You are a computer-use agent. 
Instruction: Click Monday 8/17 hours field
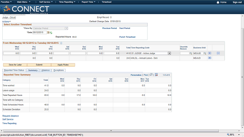point(95,53)
